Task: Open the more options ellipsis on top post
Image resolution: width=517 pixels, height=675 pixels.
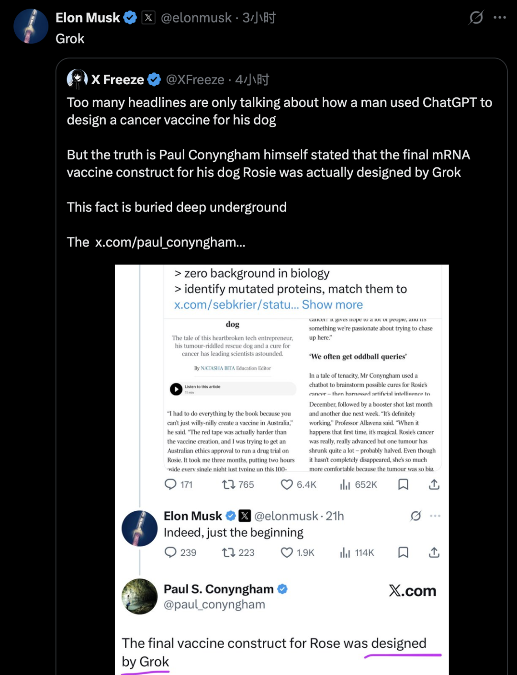Action: click(500, 18)
